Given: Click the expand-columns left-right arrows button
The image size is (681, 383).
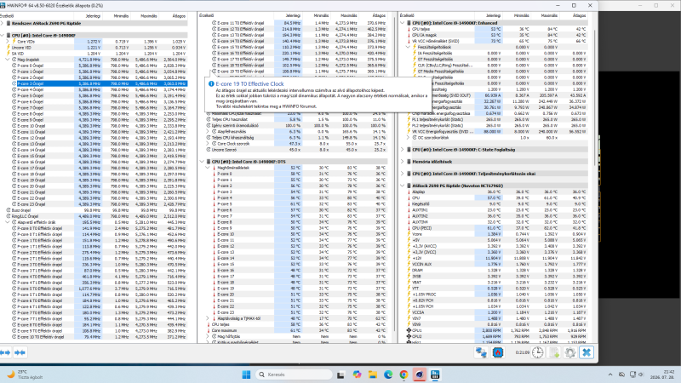Looking at the screenshot, I should (5, 352).
